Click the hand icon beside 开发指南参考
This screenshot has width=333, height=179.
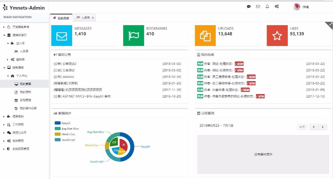[x=9, y=27]
